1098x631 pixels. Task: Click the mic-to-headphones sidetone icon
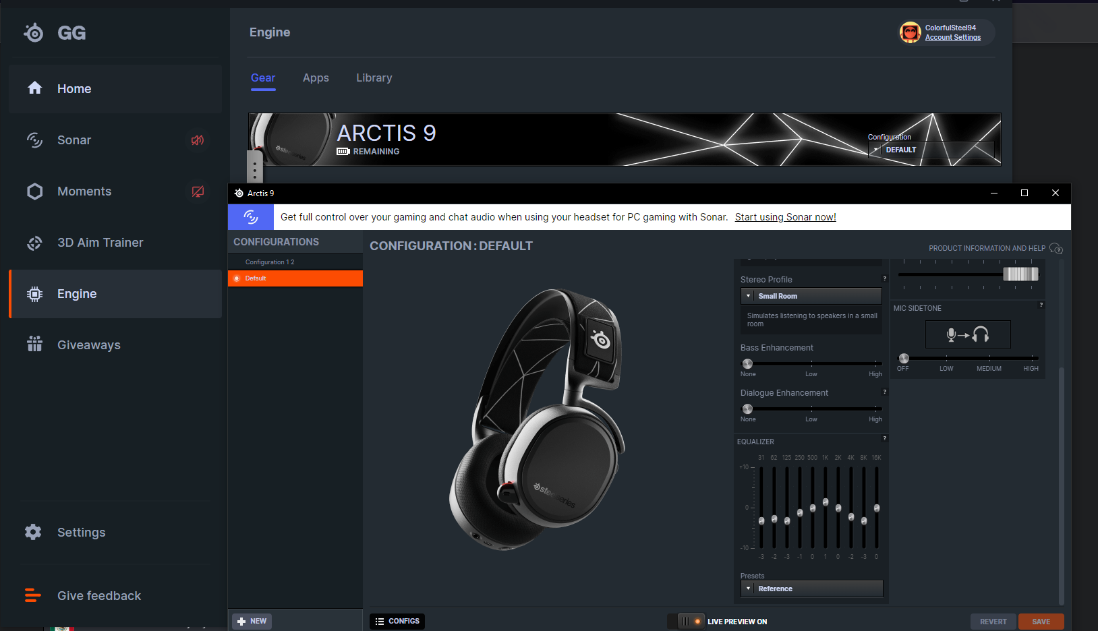968,334
